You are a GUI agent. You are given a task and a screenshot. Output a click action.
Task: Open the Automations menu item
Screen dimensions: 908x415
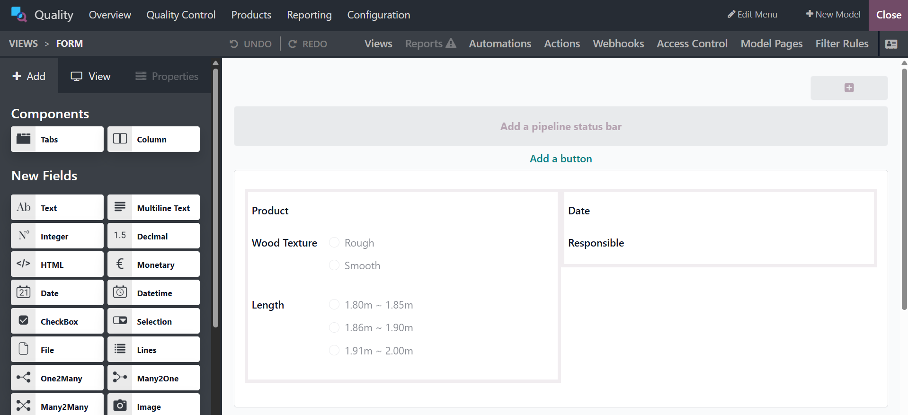pos(500,44)
